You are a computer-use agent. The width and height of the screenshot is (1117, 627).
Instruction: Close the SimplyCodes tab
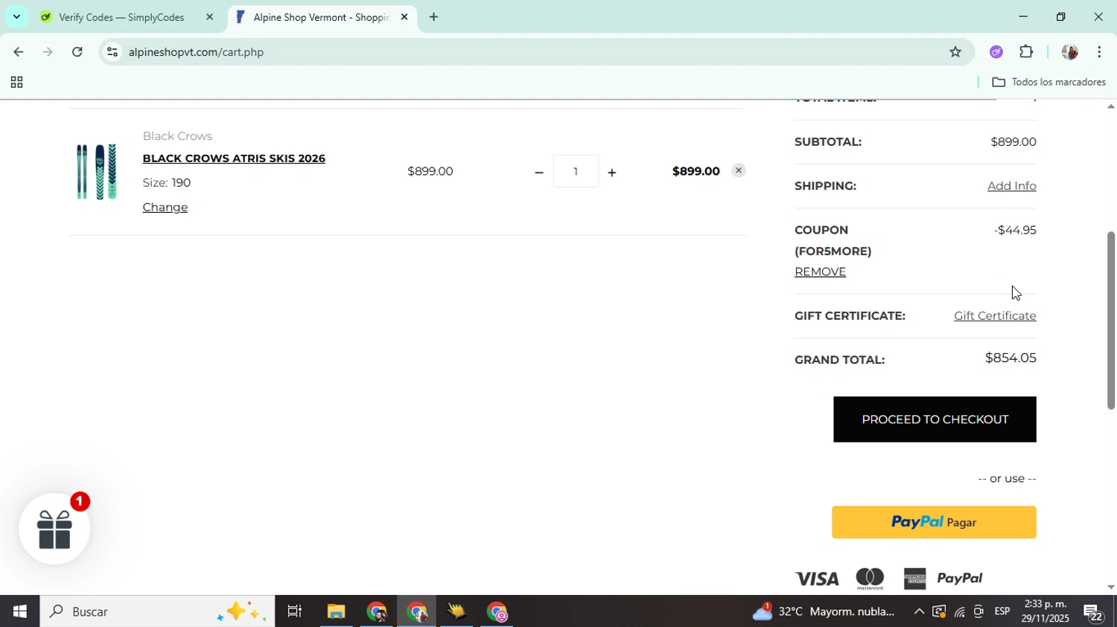point(209,16)
